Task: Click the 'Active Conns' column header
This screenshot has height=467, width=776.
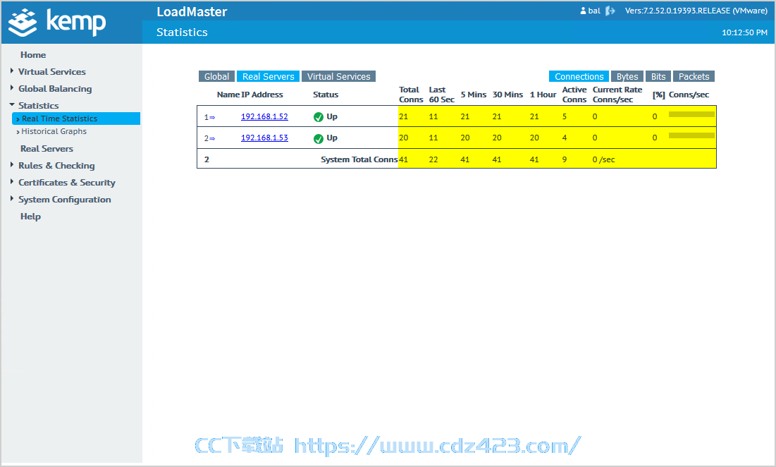Action: pos(574,95)
